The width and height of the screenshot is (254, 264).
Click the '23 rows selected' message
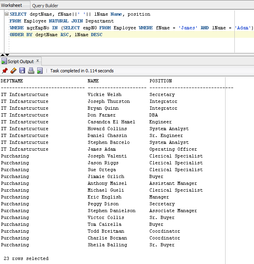point(26,258)
